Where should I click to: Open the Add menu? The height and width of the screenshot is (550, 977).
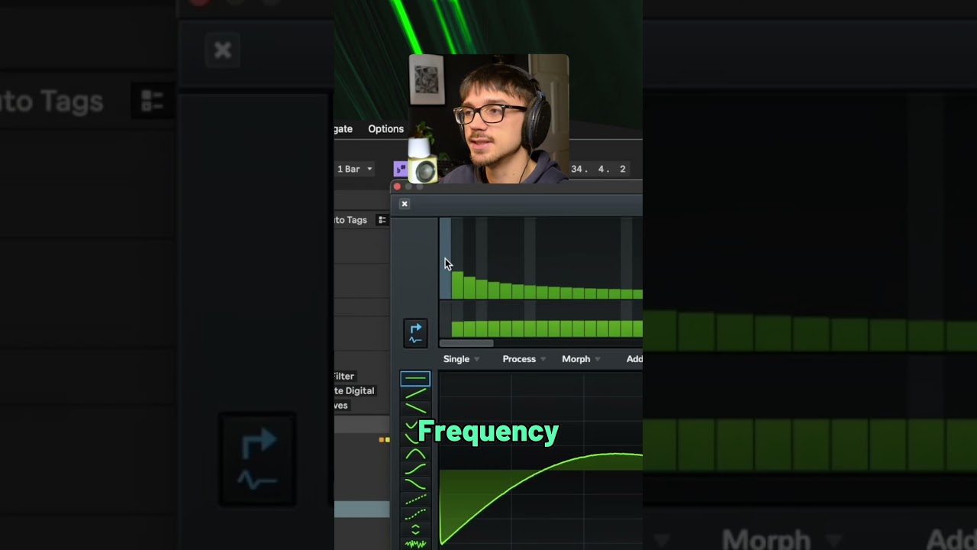(x=634, y=359)
